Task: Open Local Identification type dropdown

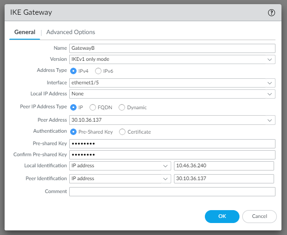Action: click(x=166, y=166)
